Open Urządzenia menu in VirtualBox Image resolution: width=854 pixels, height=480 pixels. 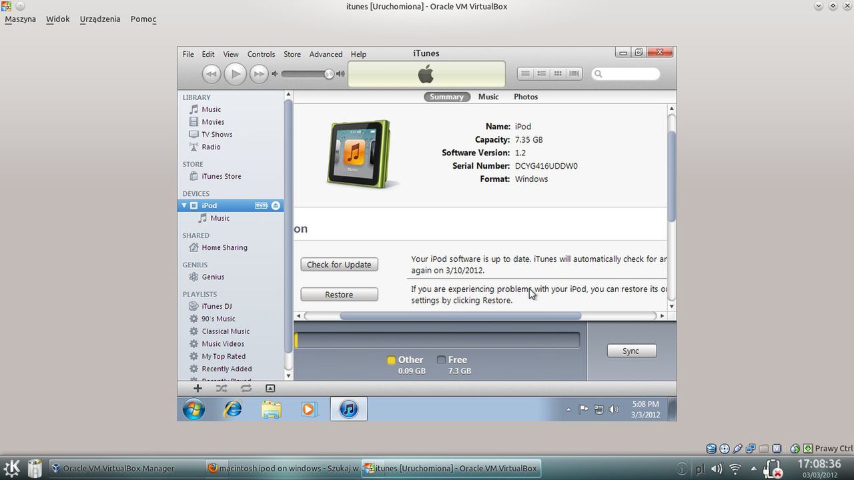click(x=100, y=19)
